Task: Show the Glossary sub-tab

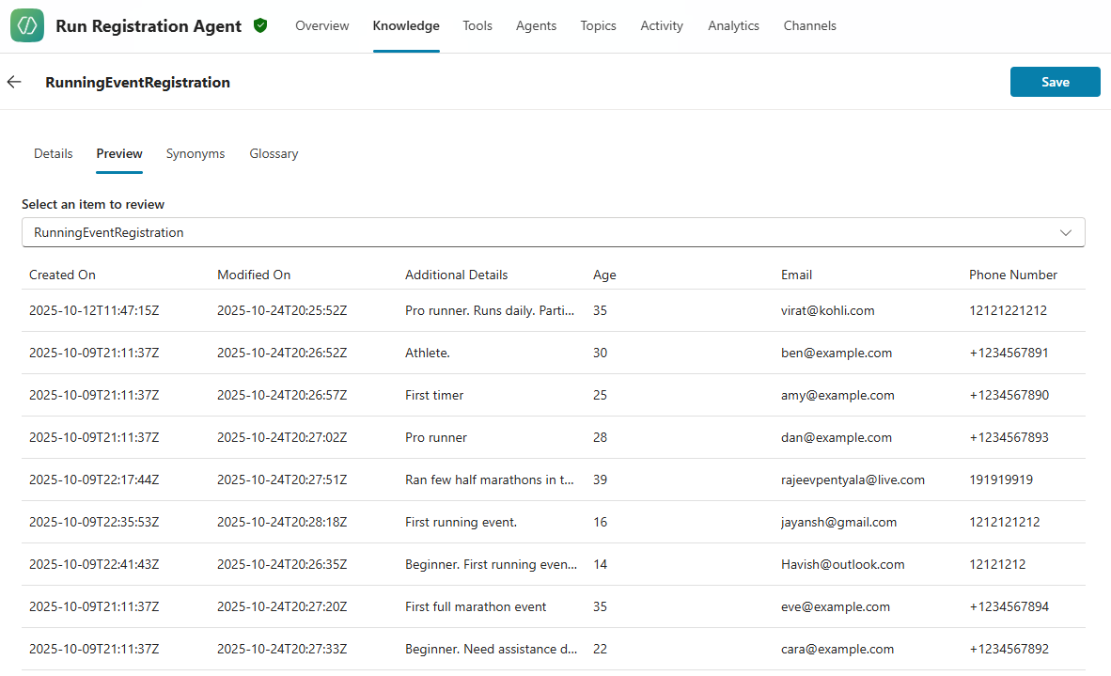Action: 274,154
